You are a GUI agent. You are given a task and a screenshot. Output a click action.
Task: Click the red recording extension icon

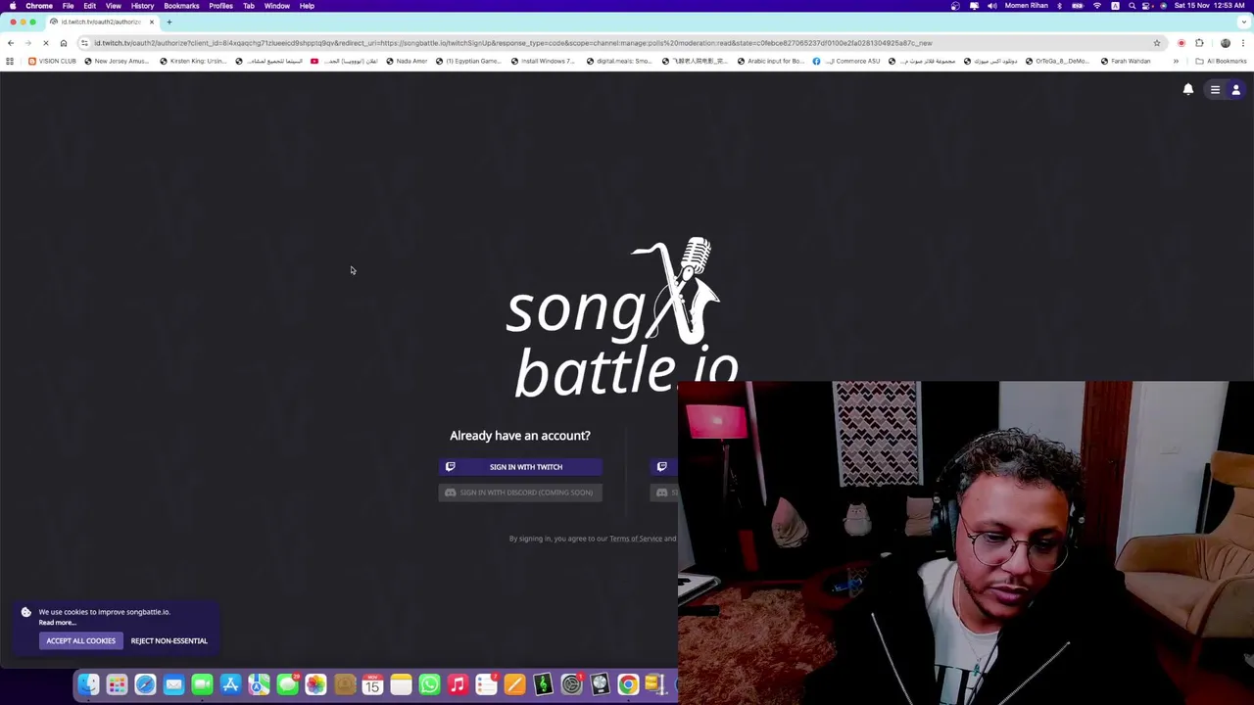coord(1181,43)
